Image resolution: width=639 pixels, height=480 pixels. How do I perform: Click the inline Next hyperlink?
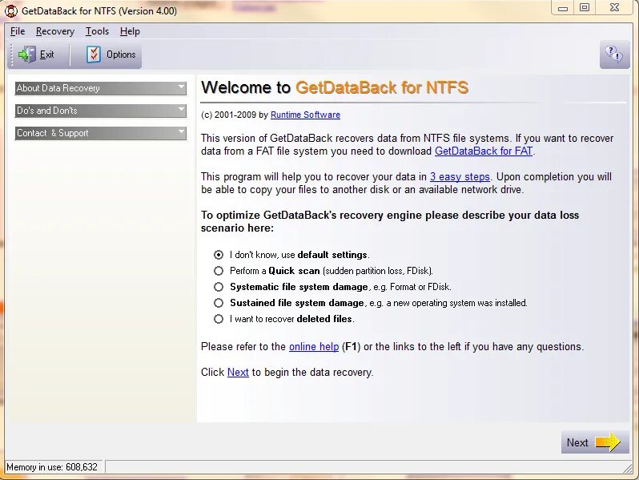click(238, 373)
